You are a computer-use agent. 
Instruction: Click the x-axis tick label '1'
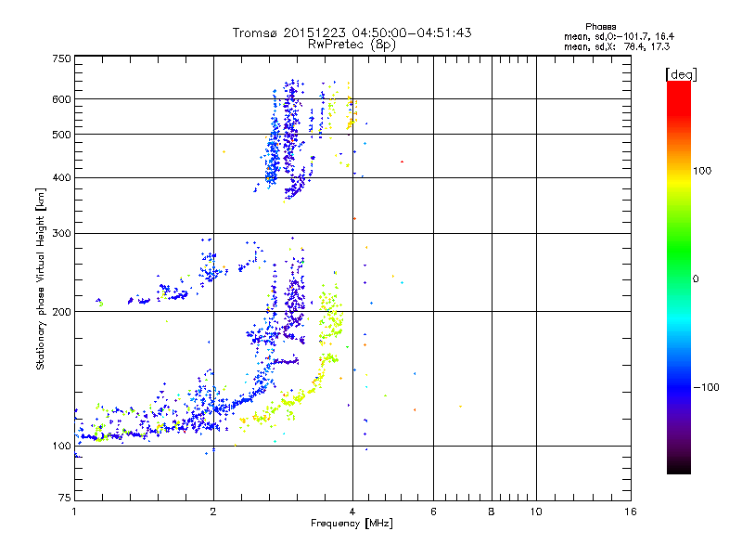tap(74, 512)
